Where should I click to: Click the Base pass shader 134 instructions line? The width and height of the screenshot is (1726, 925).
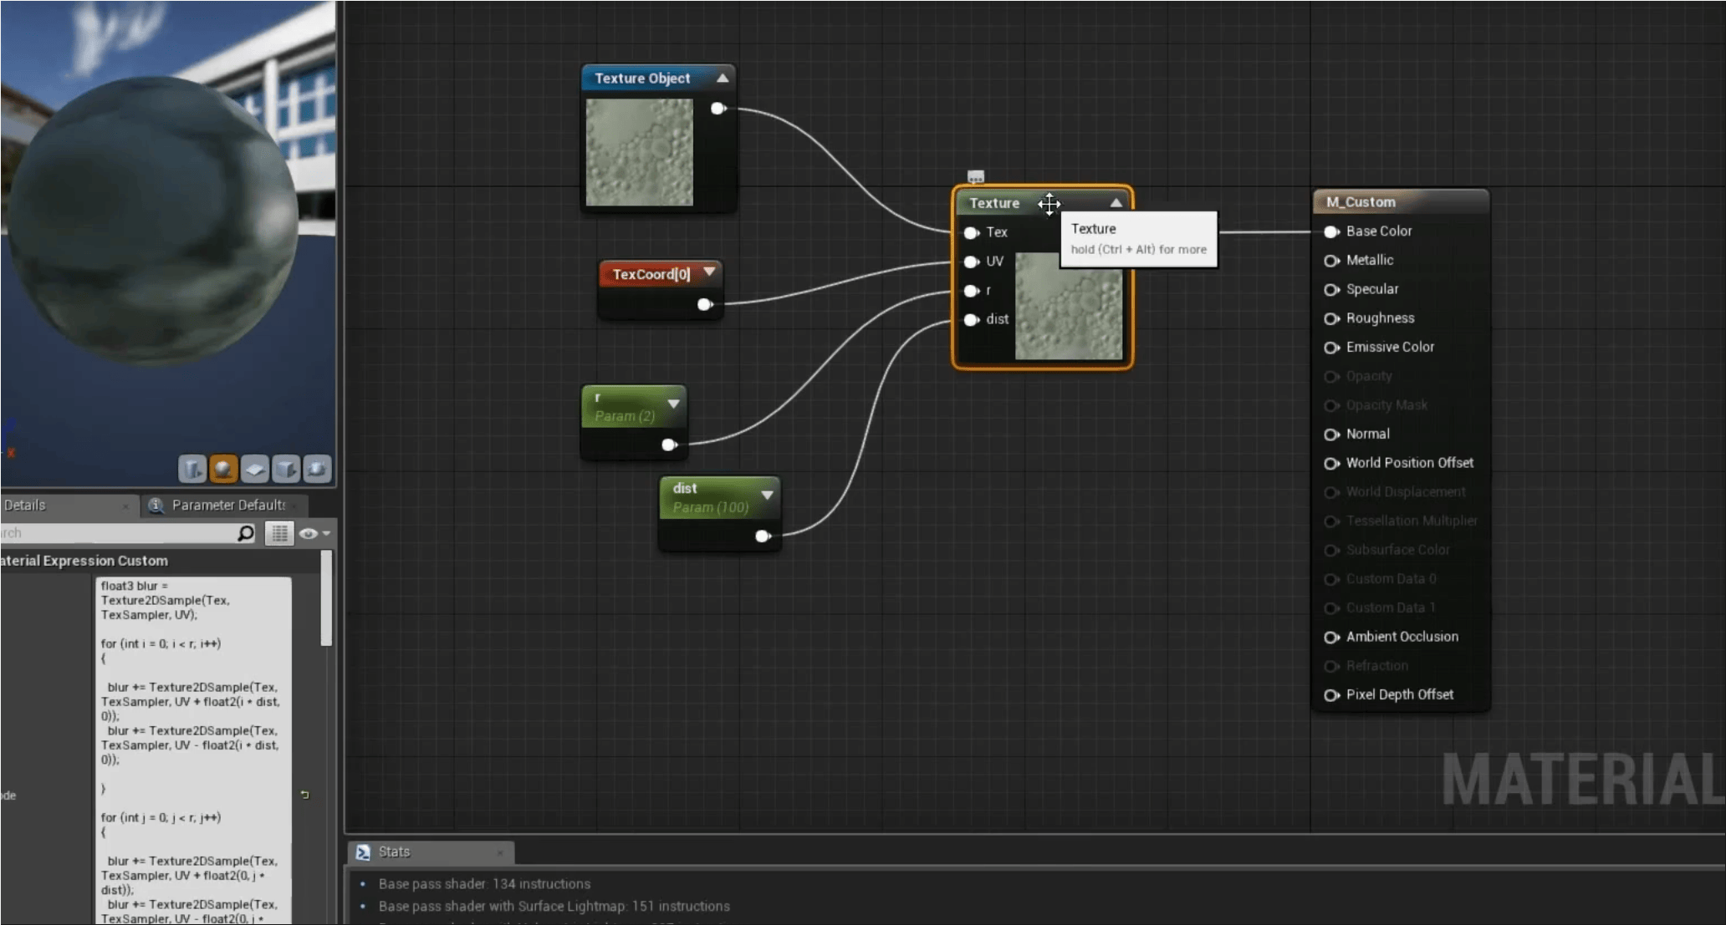[x=484, y=884]
